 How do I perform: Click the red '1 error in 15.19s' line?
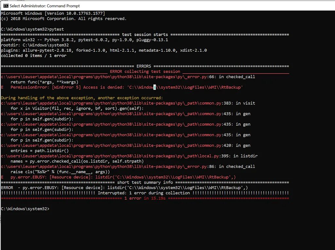pos(145,198)
